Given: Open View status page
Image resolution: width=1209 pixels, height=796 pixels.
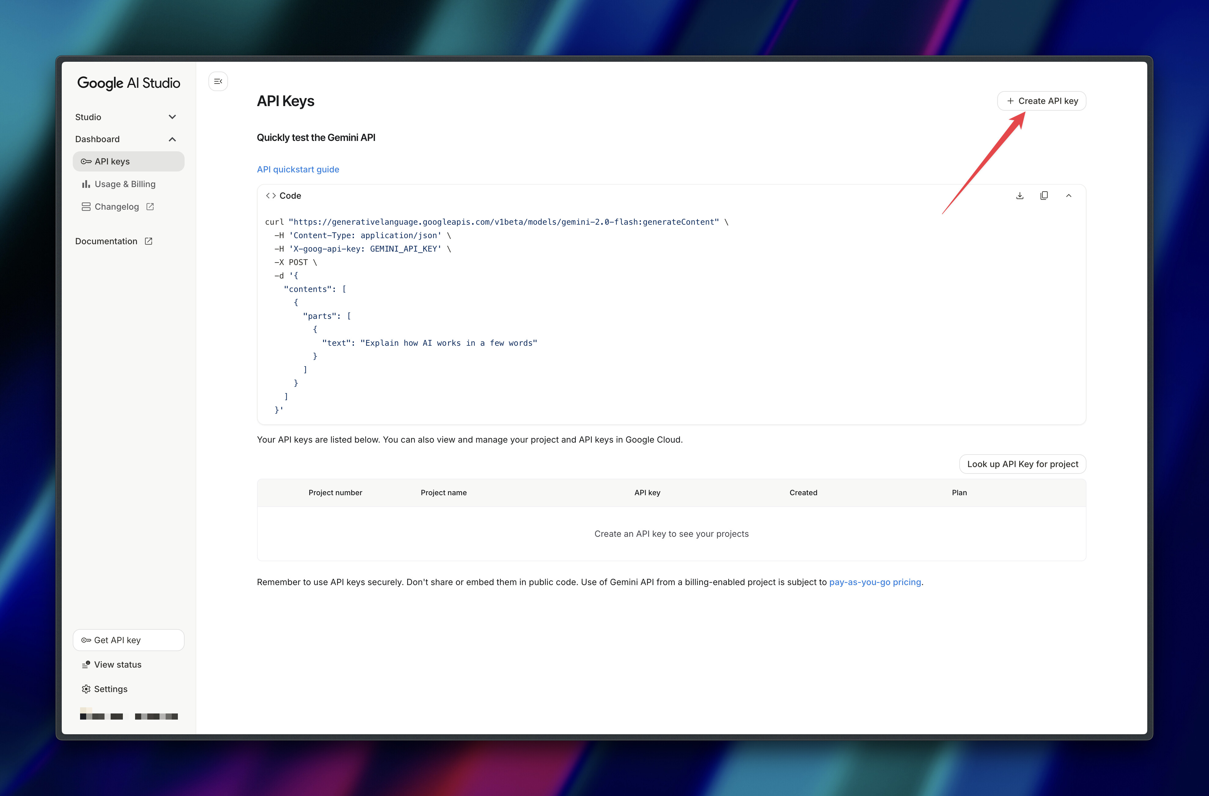Looking at the screenshot, I should pos(117,665).
